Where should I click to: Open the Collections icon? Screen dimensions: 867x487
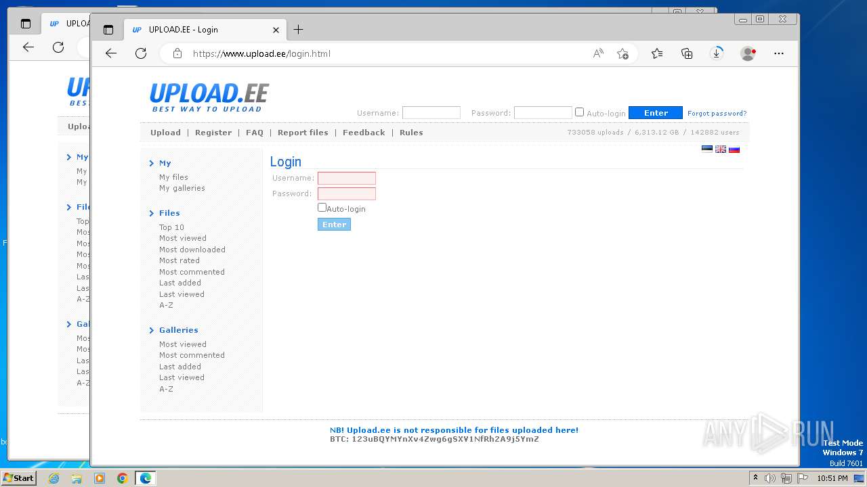[x=687, y=53]
